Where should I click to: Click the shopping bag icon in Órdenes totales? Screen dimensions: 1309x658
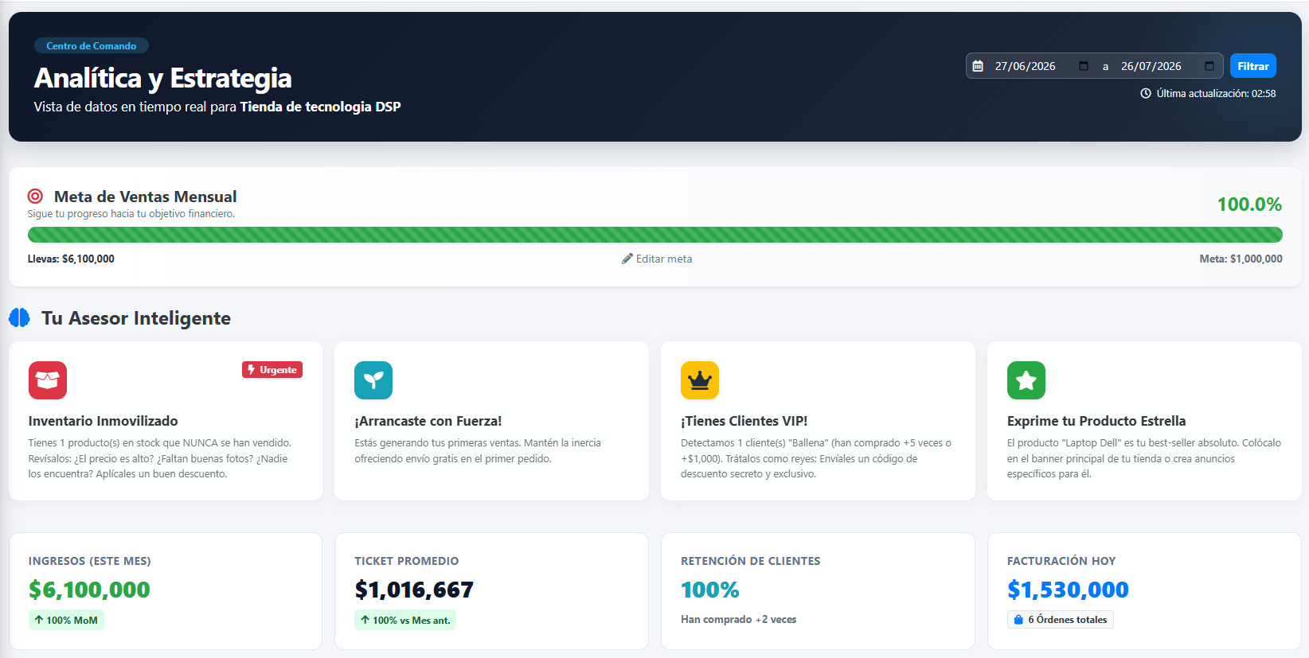[1018, 620]
